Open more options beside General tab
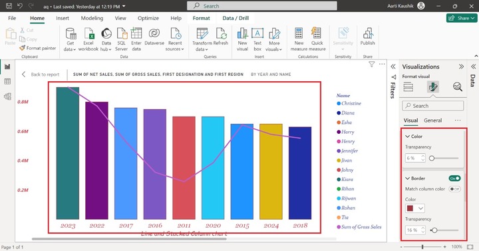The width and height of the screenshot is (479, 251). (x=457, y=121)
